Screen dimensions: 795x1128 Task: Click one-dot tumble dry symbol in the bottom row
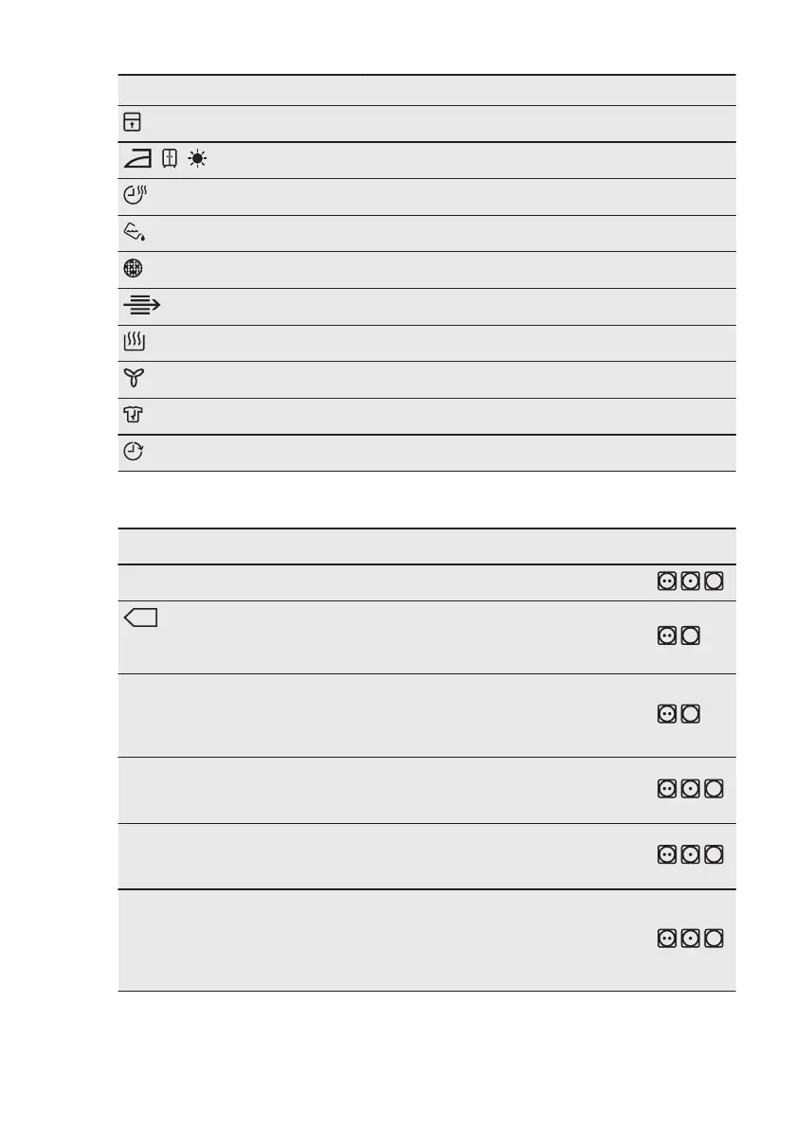click(691, 939)
